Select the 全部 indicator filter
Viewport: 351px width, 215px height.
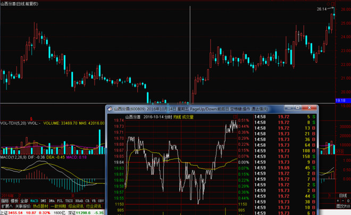click(x=24, y=201)
